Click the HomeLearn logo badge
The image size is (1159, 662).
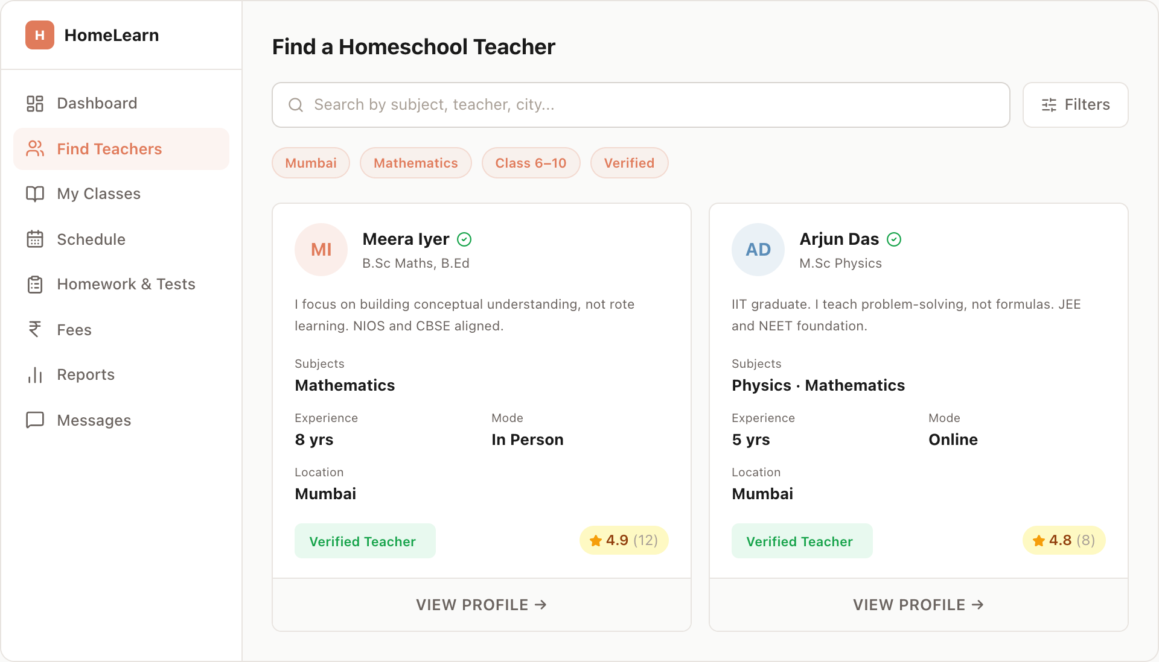[x=39, y=35]
